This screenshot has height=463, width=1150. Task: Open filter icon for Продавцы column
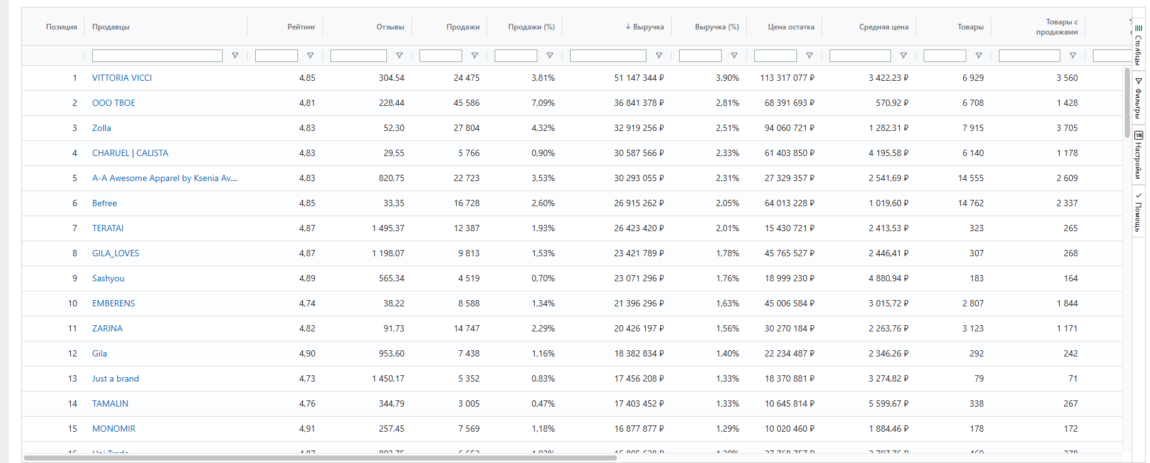tap(235, 56)
